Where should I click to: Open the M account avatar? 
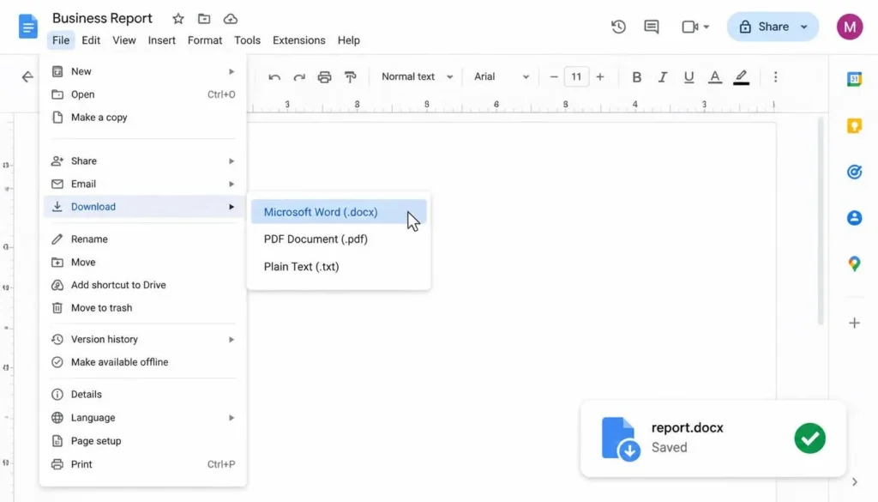click(850, 27)
